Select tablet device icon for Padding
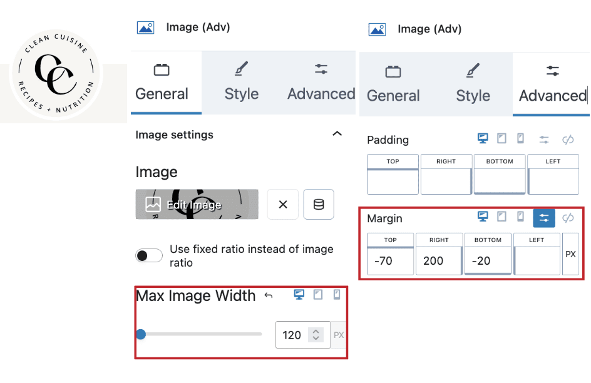This screenshot has height=383, width=591. coord(501,138)
